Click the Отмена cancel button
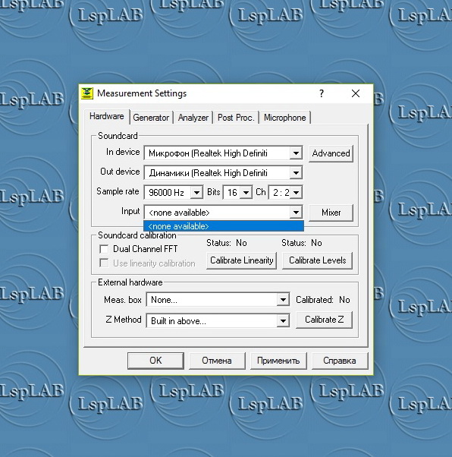This screenshot has width=452, height=457. pyautogui.click(x=217, y=361)
